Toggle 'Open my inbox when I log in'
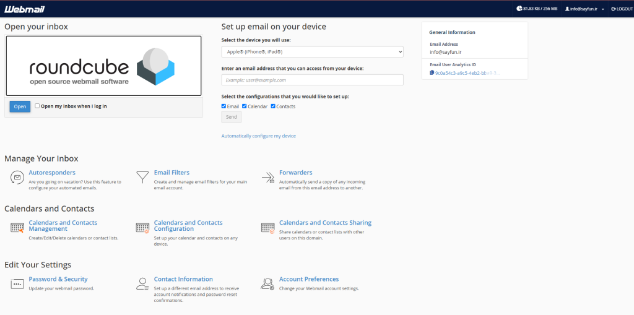This screenshot has height=315, width=634. pos(37,106)
